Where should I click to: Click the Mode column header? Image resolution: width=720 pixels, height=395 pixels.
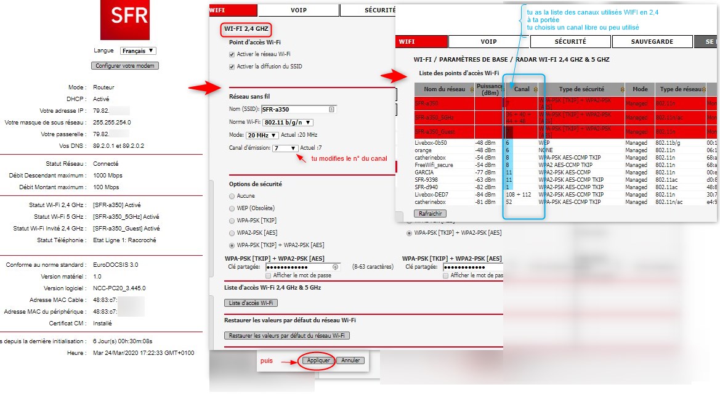(640, 89)
